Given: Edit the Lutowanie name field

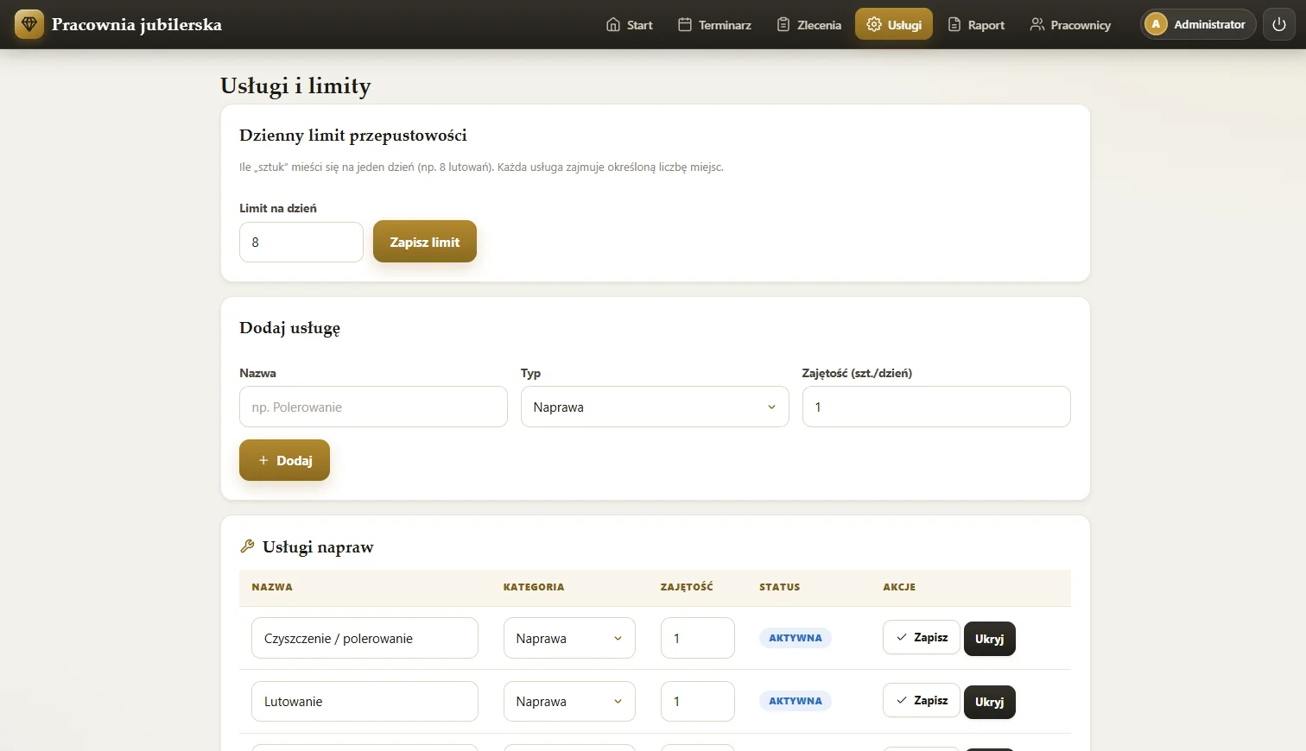Looking at the screenshot, I should click(x=365, y=701).
